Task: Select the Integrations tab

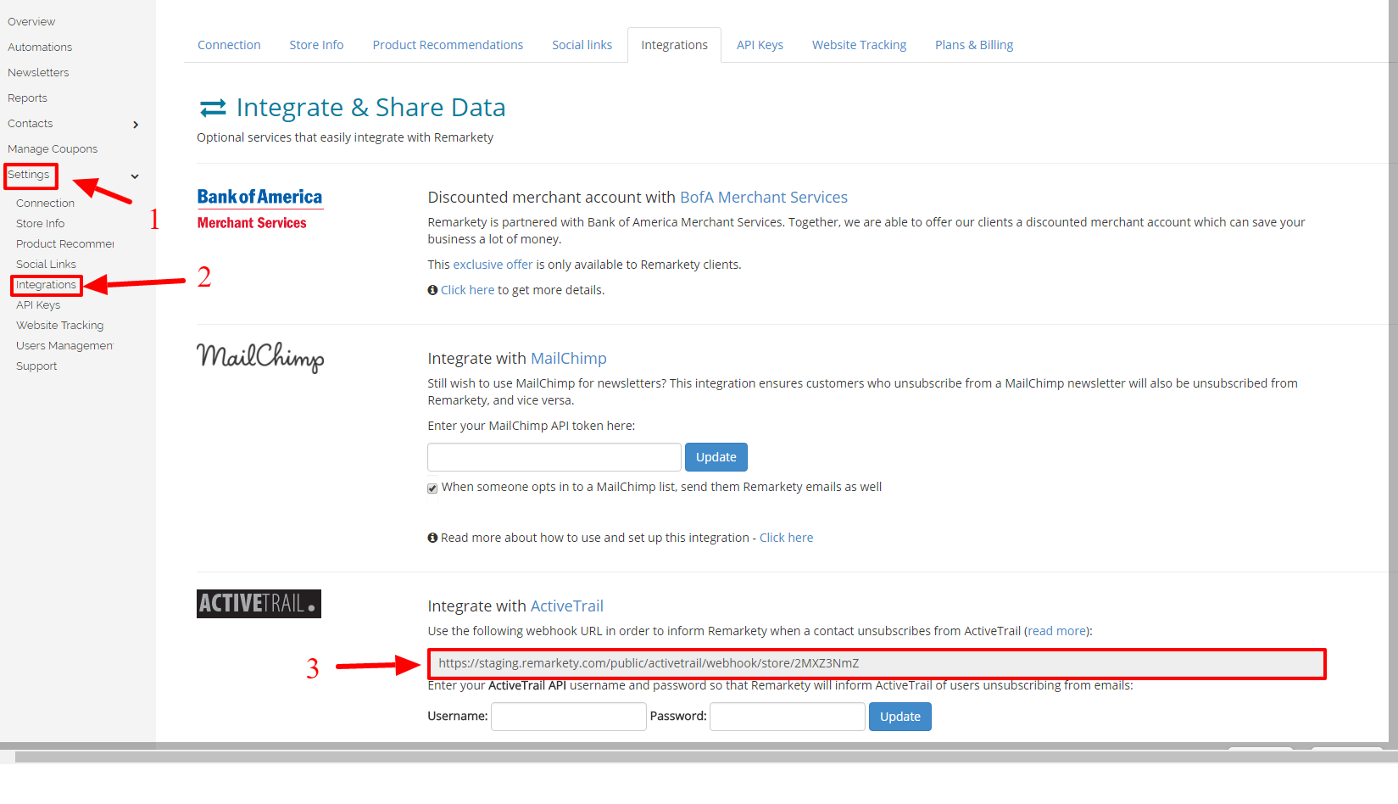Action: (674, 45)
